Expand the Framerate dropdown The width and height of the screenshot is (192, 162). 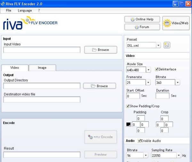coord(148,82)
